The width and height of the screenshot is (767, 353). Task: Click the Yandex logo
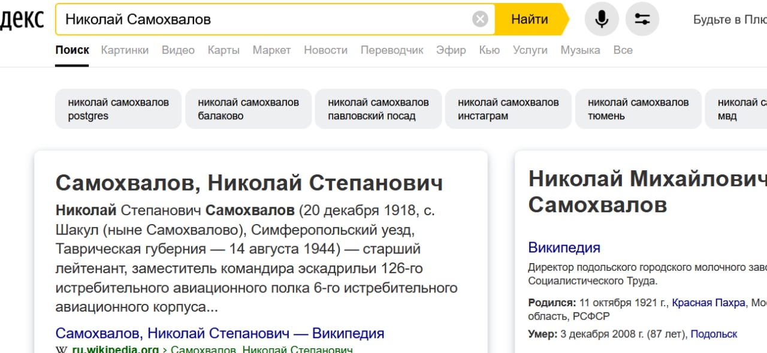click(x=22, y=20)
